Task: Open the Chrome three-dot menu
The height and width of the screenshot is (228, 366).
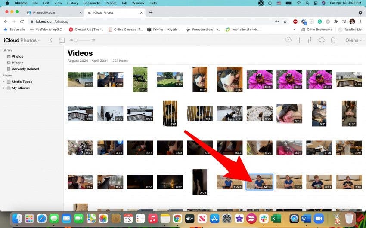Action: (360, 21)
